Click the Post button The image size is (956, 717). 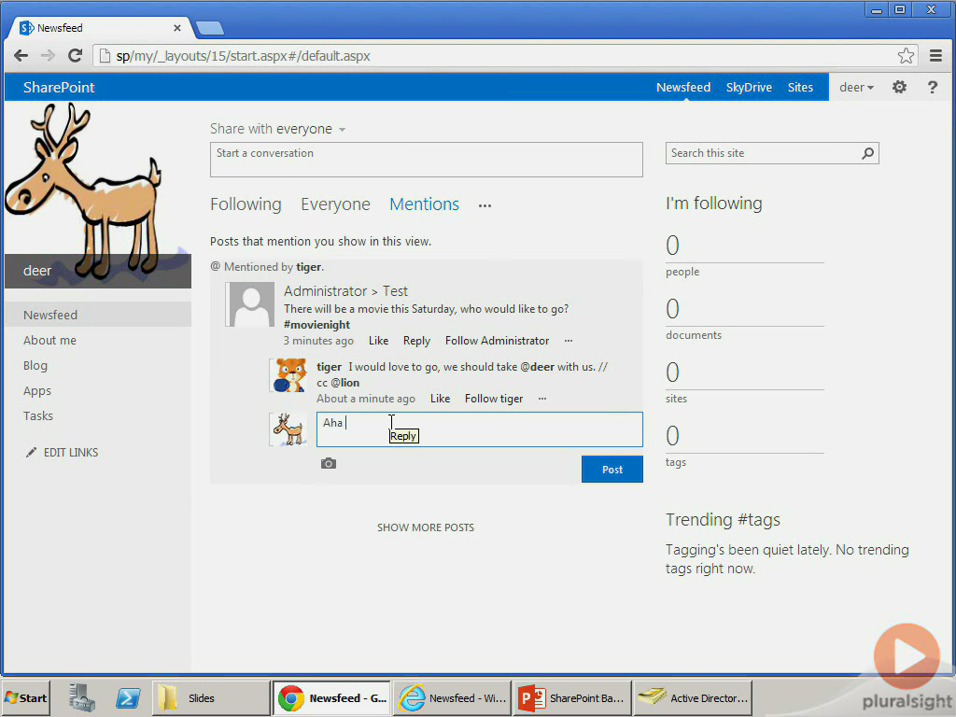[612, 470]
